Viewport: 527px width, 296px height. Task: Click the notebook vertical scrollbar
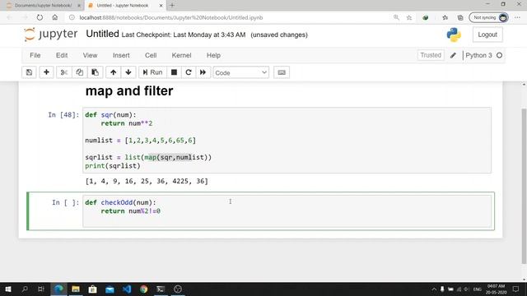point(524,186)
